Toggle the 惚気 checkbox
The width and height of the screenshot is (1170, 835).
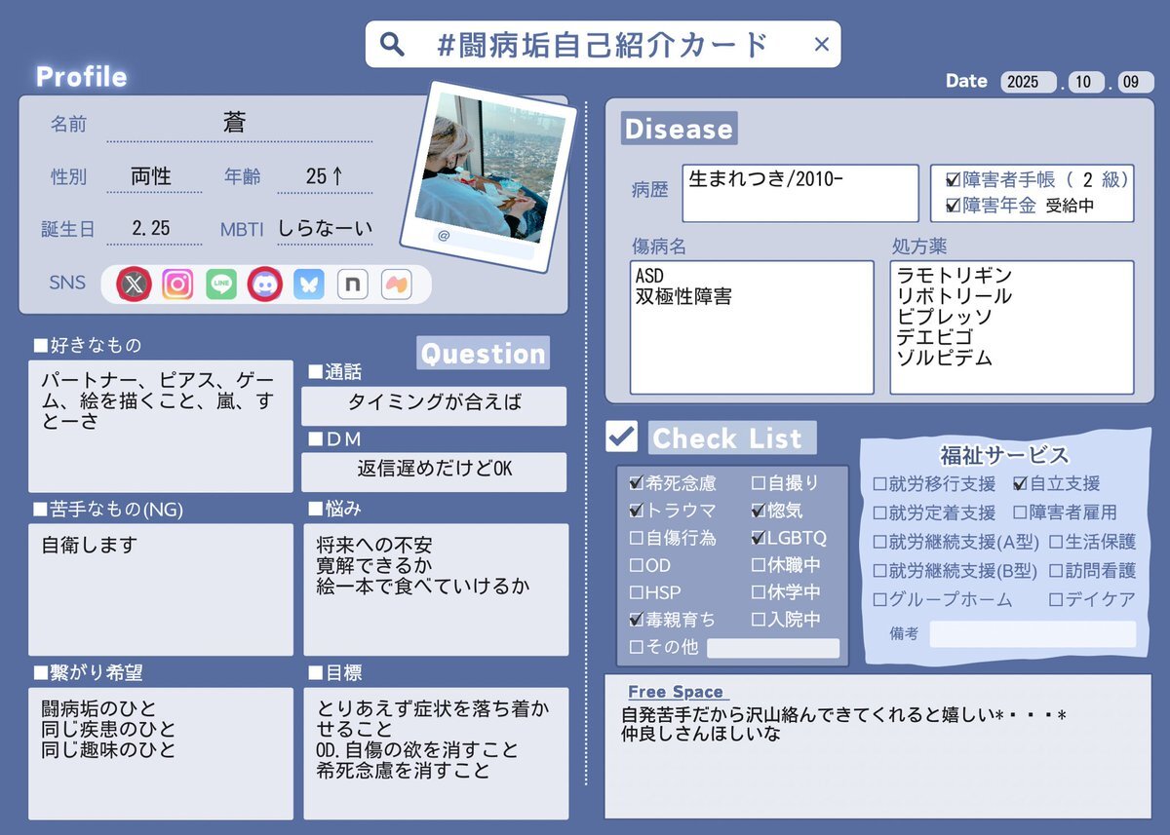(x=759, y=510)
